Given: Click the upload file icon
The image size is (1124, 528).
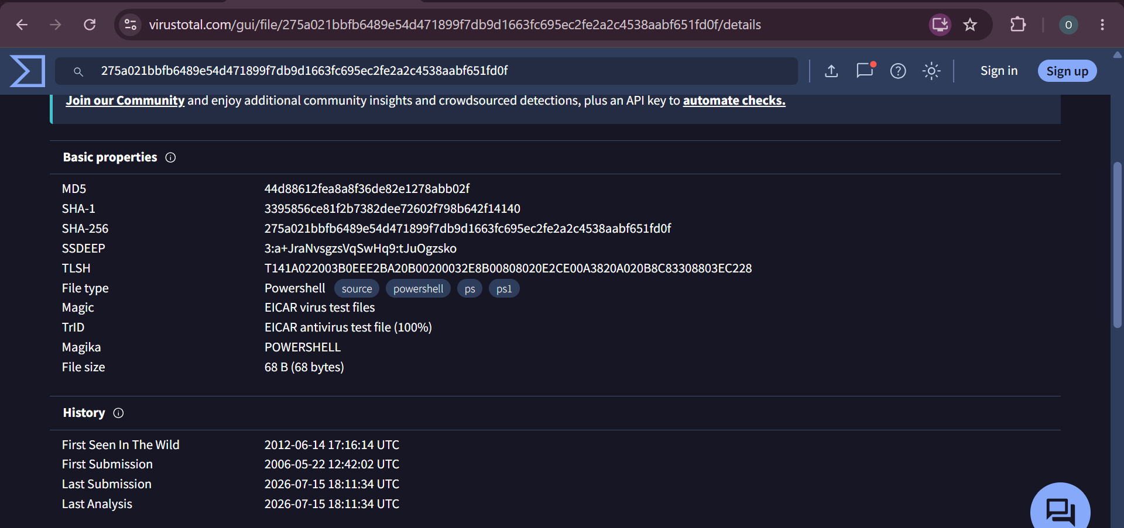Looking at the screenshot, I should pyautogui.click(x=831, y=71).
